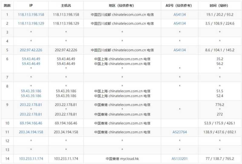Image resolution: width=242 pixels, height=164 pixels.
Task: Open AS4134 link in hop 2 row
Action: tap(180, 24)
